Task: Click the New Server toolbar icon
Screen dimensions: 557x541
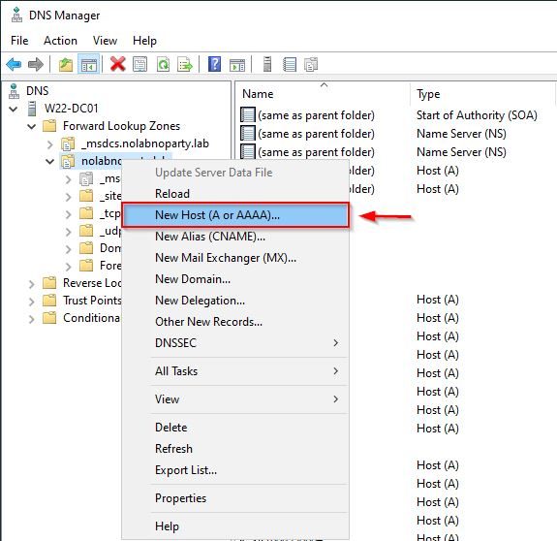Action: click(267, 64)
